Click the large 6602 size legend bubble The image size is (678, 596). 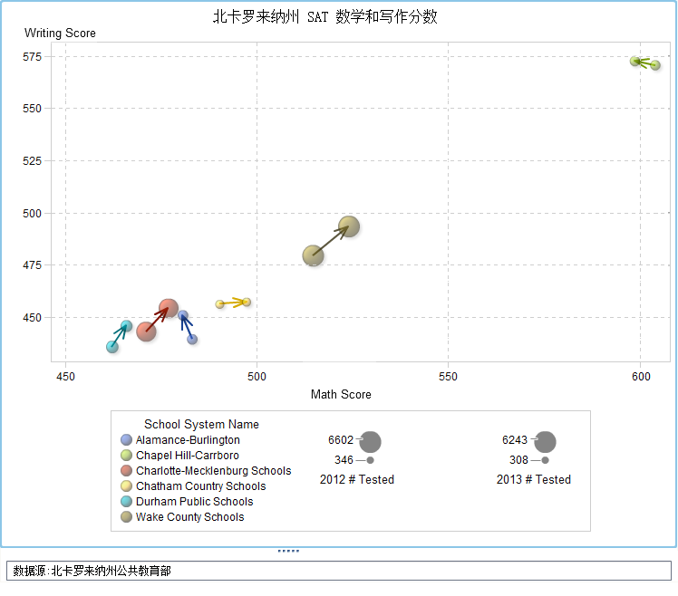tap(370, 442)
